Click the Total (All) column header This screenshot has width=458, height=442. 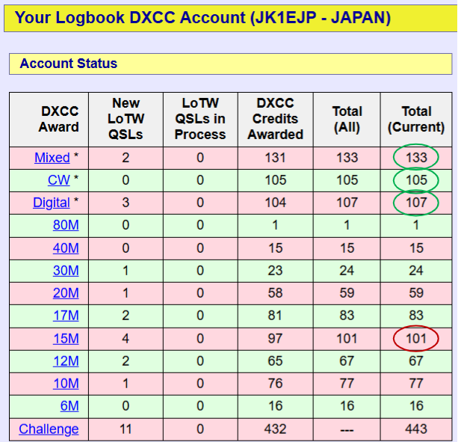pyautogui.click(x=347, y=119)
